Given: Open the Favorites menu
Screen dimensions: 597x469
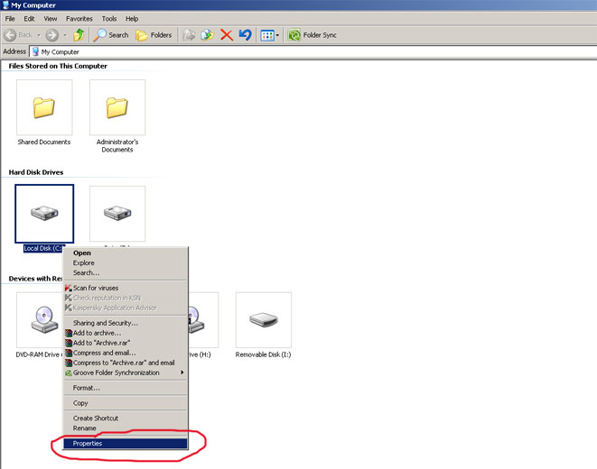Looking at the screenshot, I should (79, 19).
